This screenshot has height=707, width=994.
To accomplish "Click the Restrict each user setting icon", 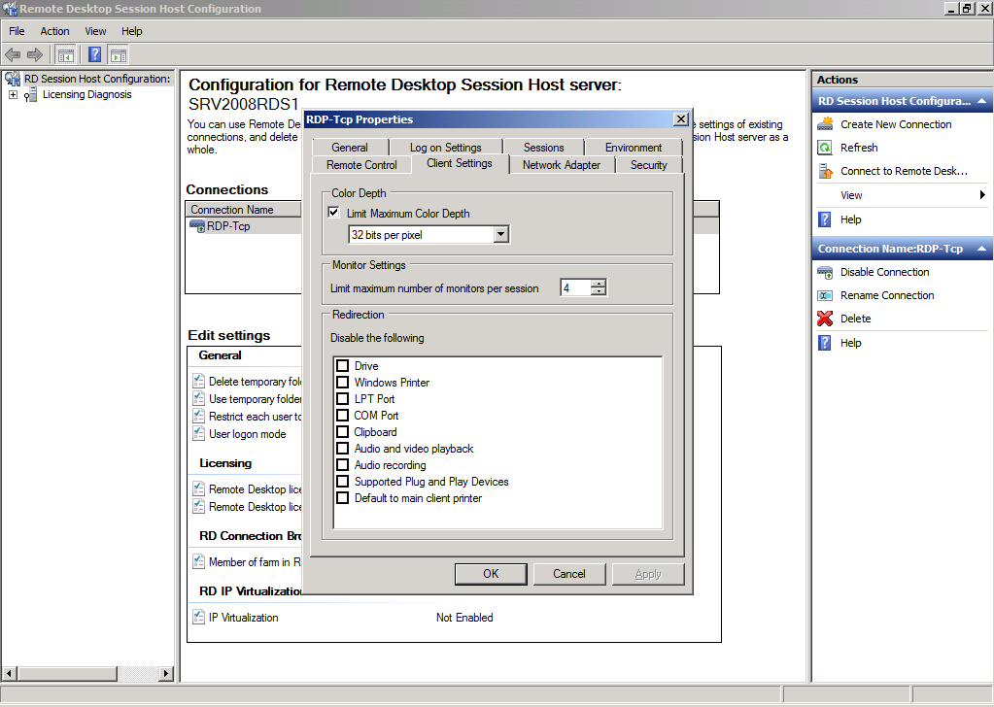I will (198, 417).
